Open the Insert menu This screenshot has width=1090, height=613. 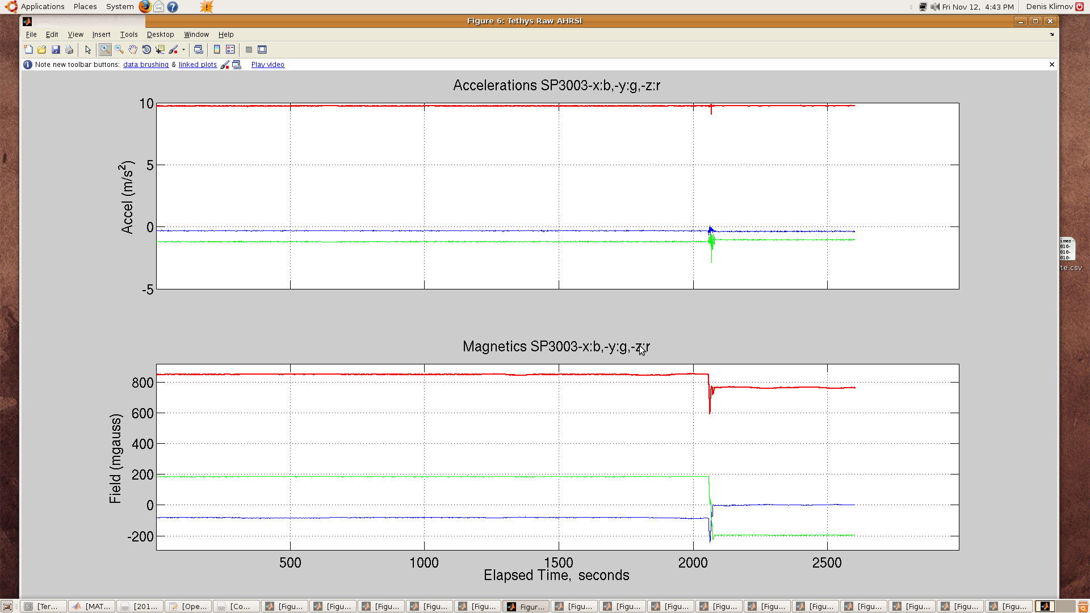(x=102, y=35)
